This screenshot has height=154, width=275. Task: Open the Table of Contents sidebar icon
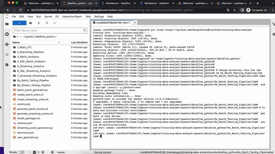click(7, 55)
